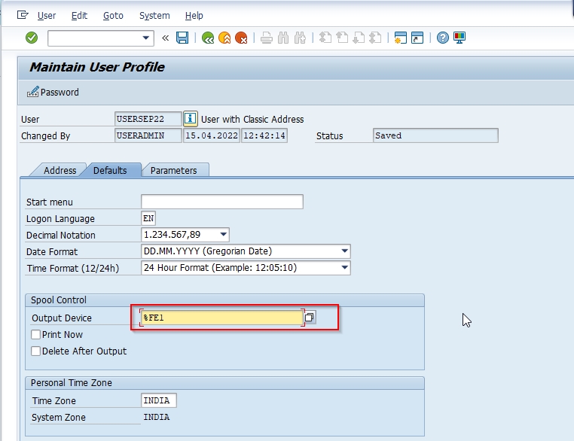The height and width of the screenshot is (441, 574).
Task: Expand the Time Format (12/24h) dropdown
Action: [345, 268]
